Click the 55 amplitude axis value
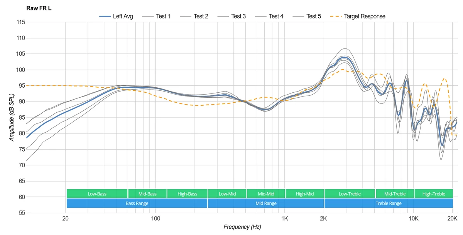This screenshot has width=463, height=235. point(22,213)
